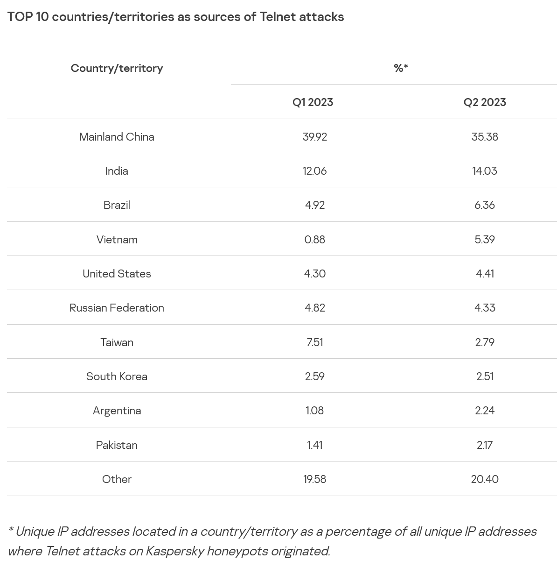Select Argentina's Q2 2023 value 2.24
Viewport: 557px width, 561px height.
click(484, 411)
